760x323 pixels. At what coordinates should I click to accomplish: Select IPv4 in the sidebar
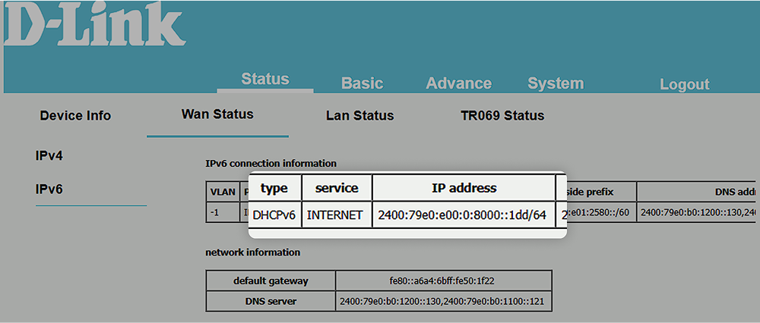click(49, 156)
